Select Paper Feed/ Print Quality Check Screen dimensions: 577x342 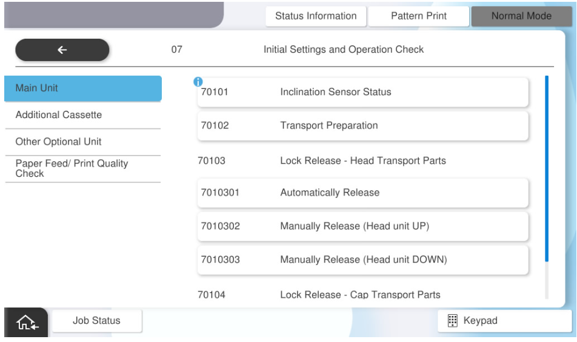tap(83, 168)
